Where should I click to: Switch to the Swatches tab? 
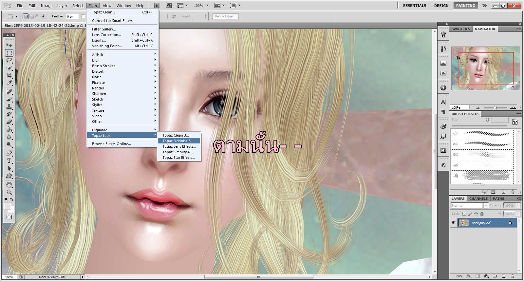click(x=461, y=29)
